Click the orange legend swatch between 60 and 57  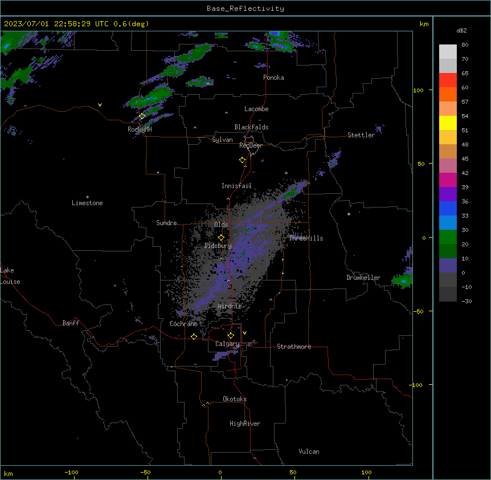coord(448,94)
